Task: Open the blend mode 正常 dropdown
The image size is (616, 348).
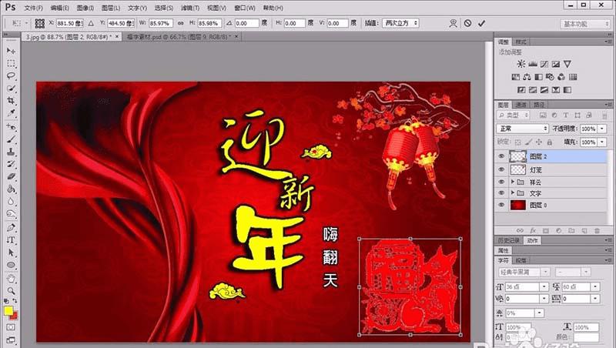Action: [x=523, y=129]
